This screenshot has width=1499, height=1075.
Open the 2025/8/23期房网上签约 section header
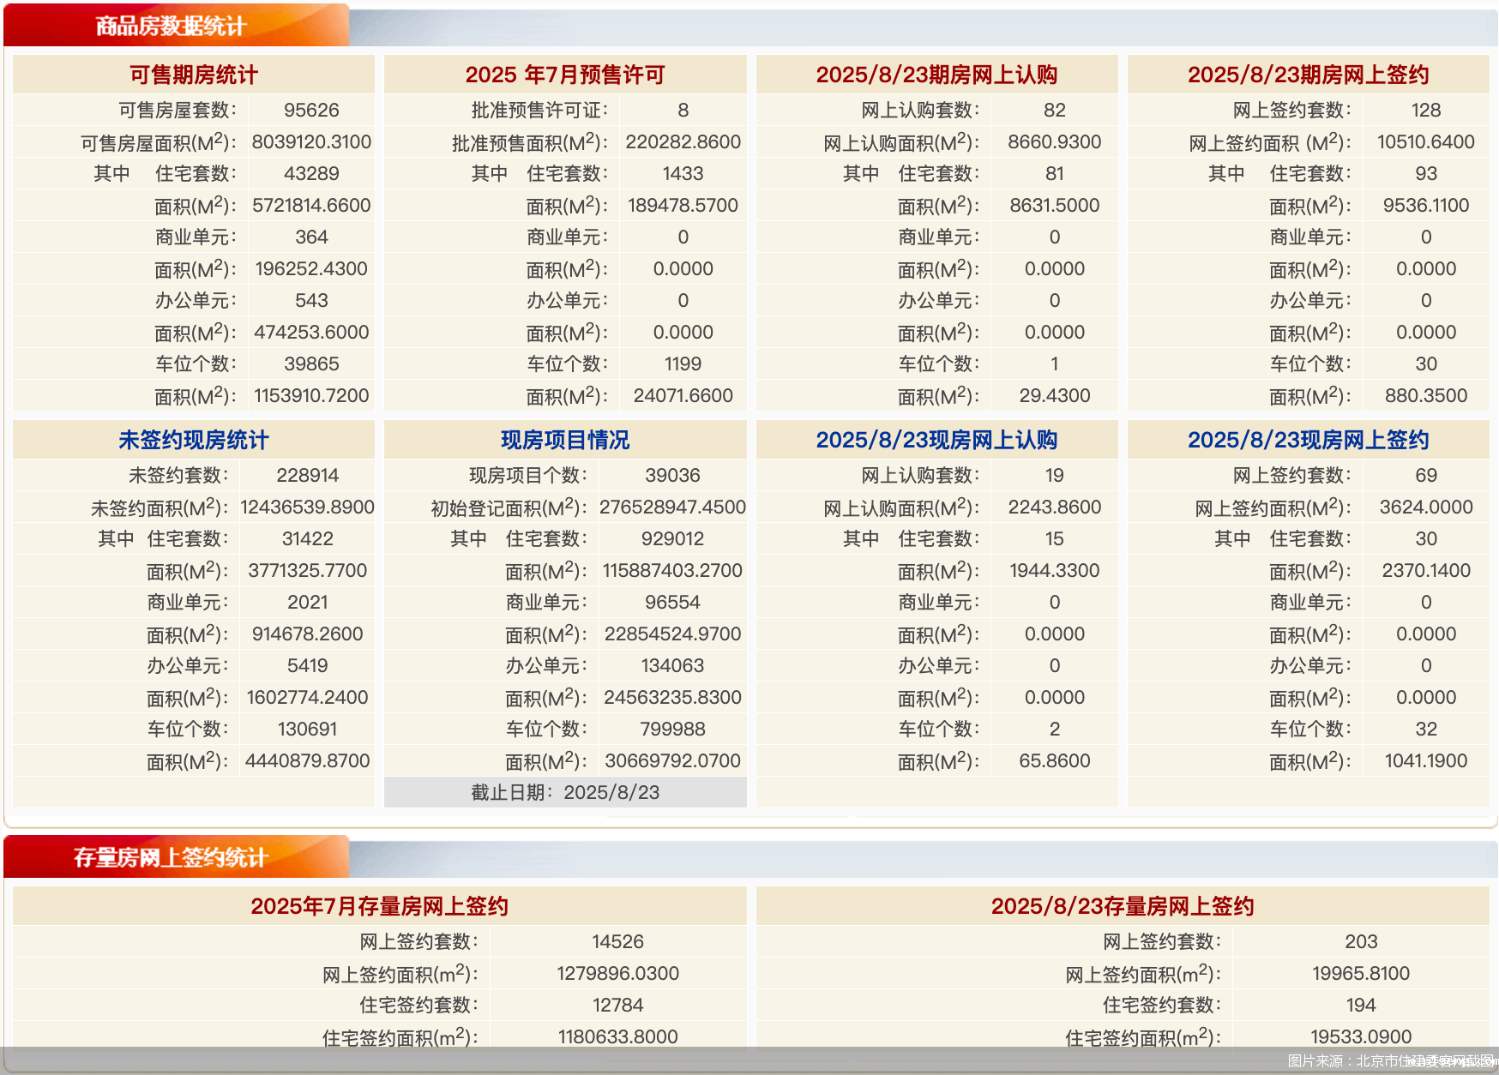tap(1309, 75)
